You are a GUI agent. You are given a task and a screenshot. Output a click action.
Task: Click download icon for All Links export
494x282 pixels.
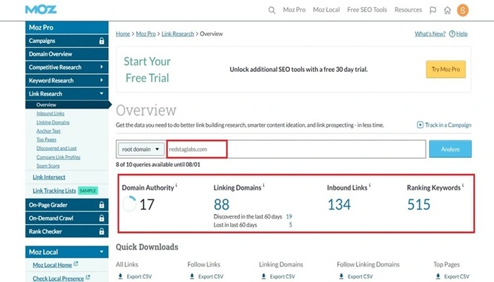(119, 277)
